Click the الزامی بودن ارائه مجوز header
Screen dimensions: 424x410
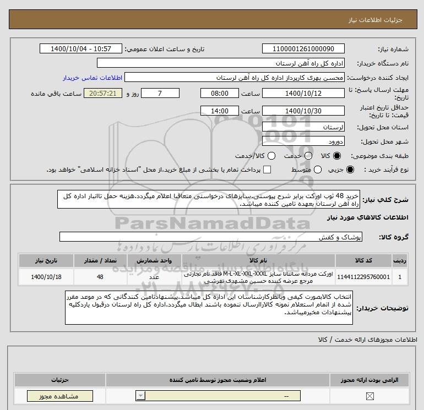pyautogui.click(x=369, y=380)
